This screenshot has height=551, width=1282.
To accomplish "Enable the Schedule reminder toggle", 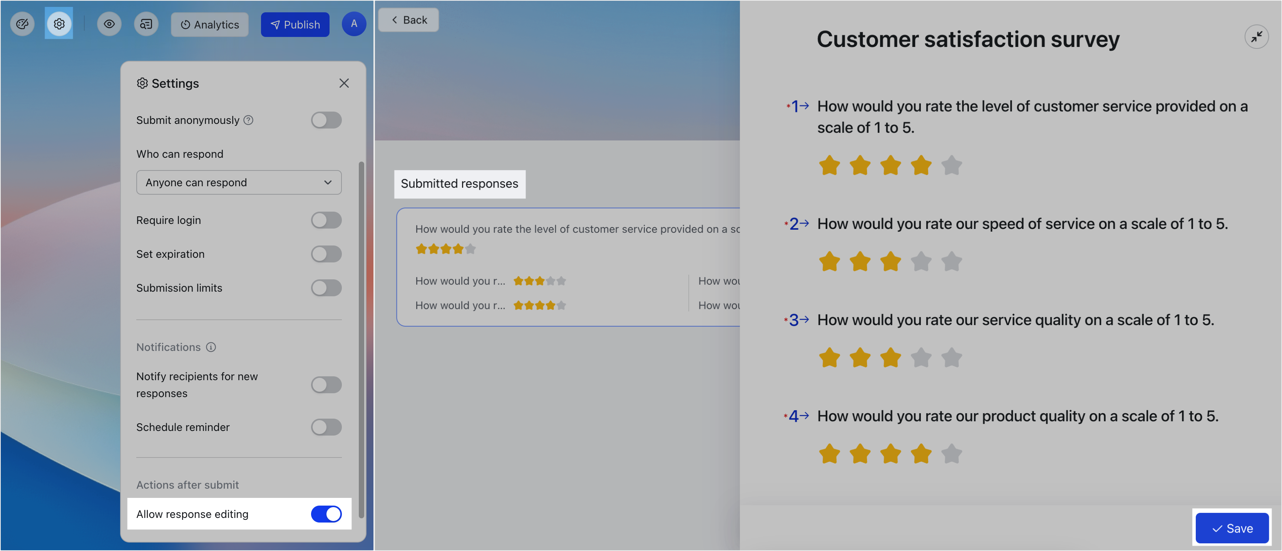I will coord(326,427).
